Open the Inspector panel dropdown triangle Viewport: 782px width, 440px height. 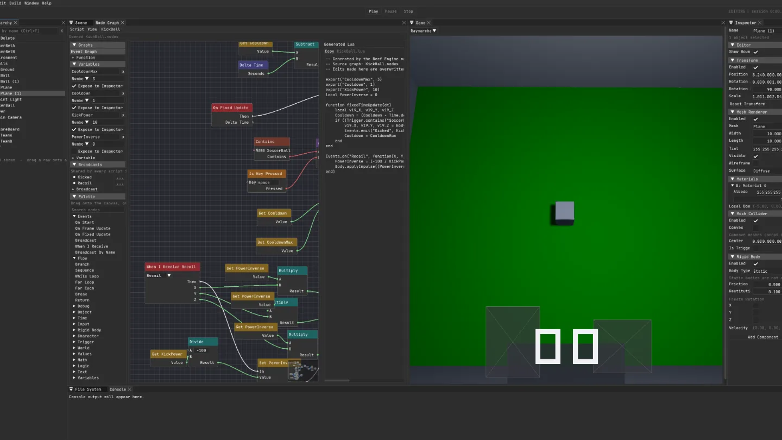[731, 23]
